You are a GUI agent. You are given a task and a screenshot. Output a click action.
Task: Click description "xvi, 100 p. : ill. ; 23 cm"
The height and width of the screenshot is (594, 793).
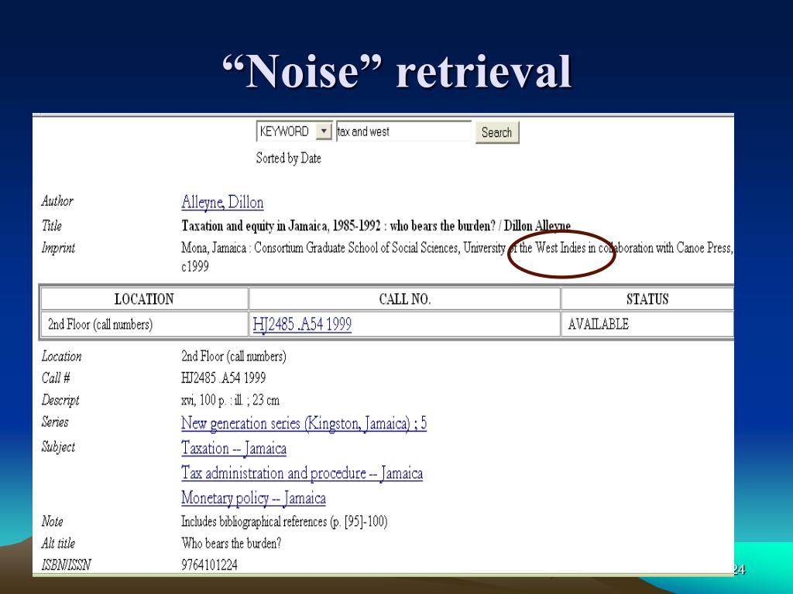230,400
